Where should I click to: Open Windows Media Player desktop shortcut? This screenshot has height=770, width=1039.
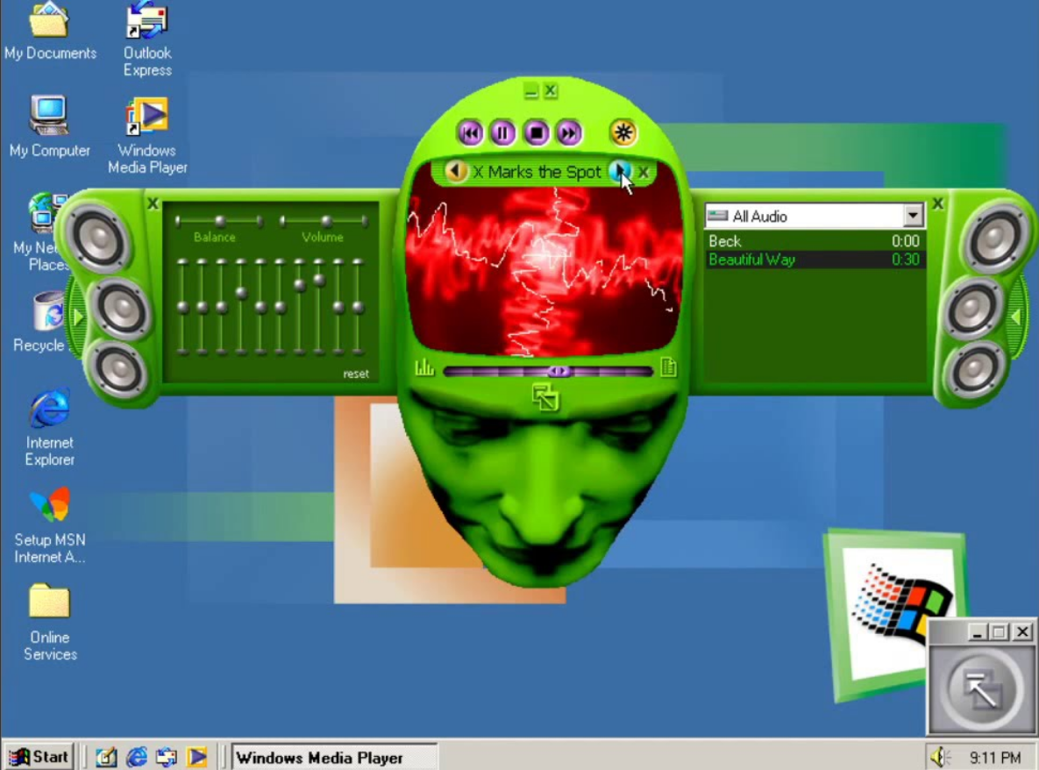click(x=147, y=137)
